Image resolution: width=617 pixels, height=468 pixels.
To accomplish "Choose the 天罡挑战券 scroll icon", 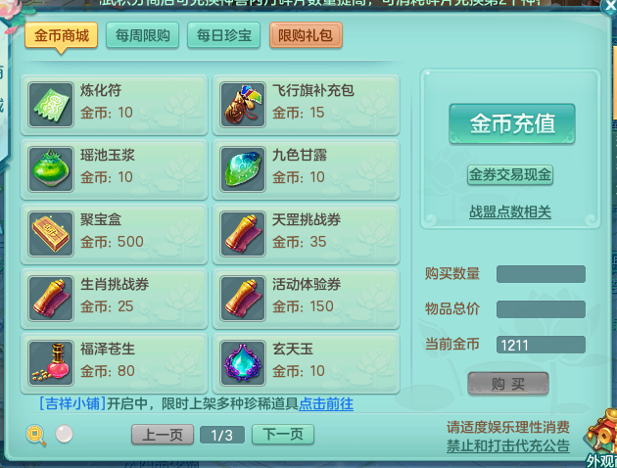I will click(x=243, y=234).
